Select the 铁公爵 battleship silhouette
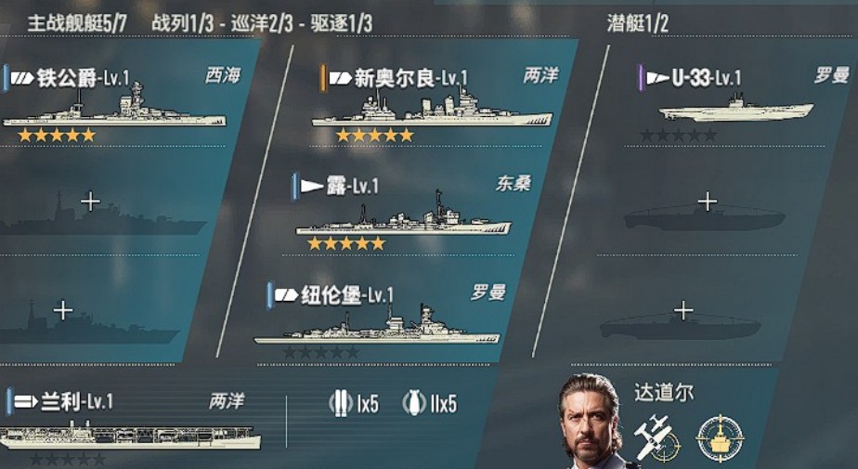The image size is (858, 469). click(114, 109)
